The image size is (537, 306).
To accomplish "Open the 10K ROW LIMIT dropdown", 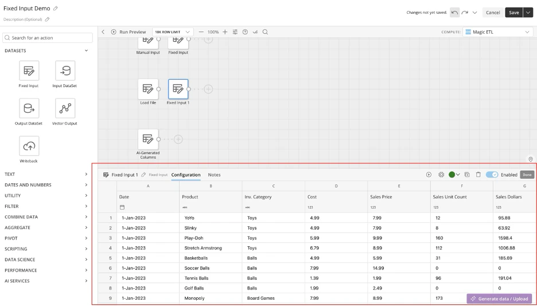I will coord(173,32).
